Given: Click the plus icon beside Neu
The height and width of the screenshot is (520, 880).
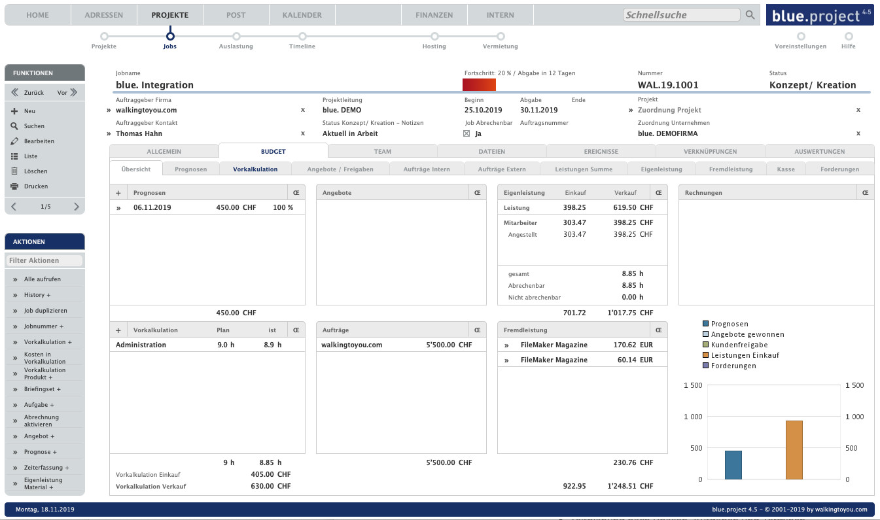Looking at the screenshot, I should (x=14, y=111).
